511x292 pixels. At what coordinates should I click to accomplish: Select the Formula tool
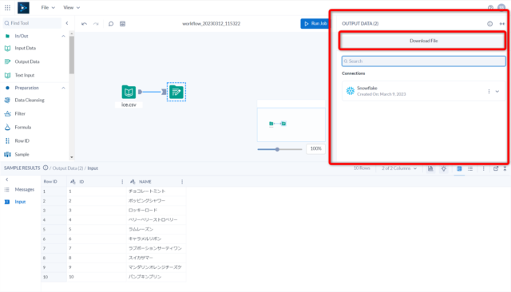(x=23, y=128)
